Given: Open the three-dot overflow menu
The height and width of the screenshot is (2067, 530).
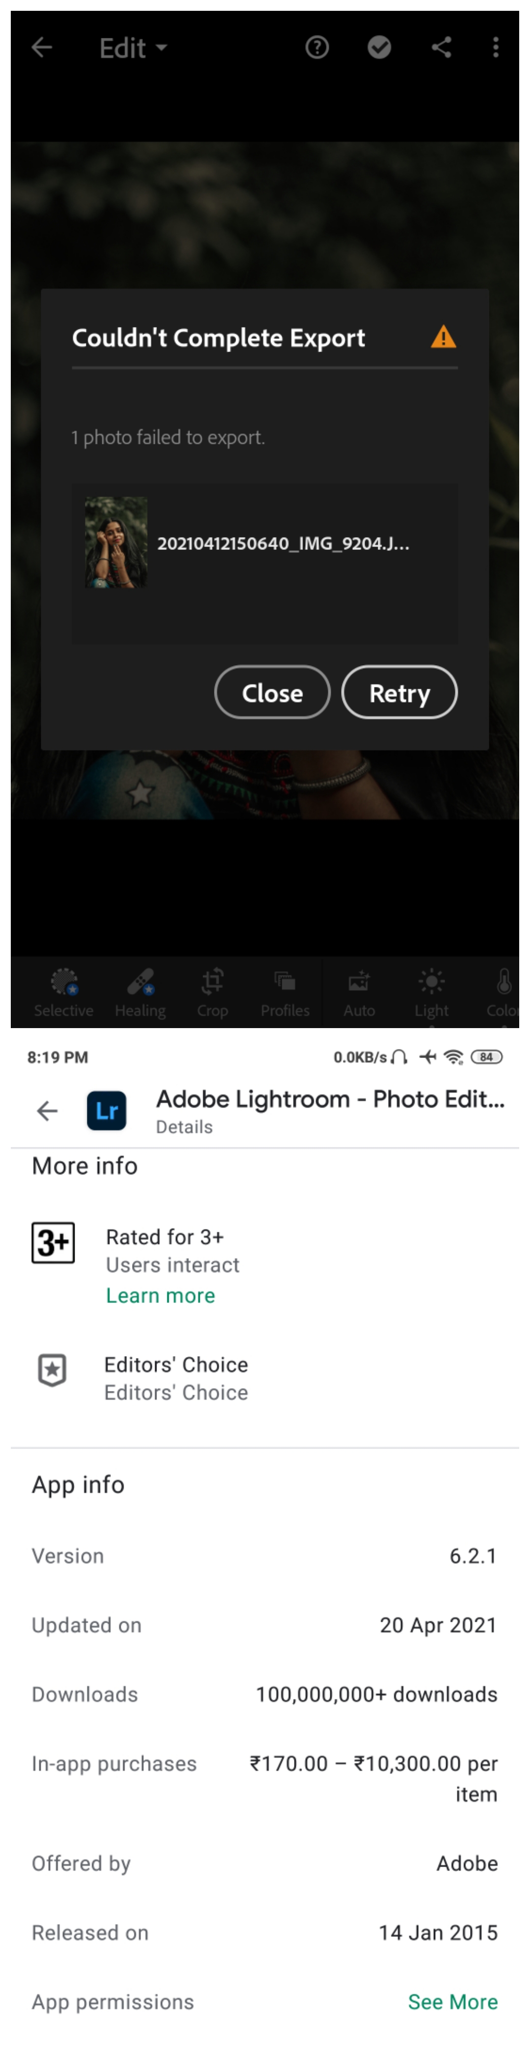Looking at the screenshot, I should [x=496, y=47].
